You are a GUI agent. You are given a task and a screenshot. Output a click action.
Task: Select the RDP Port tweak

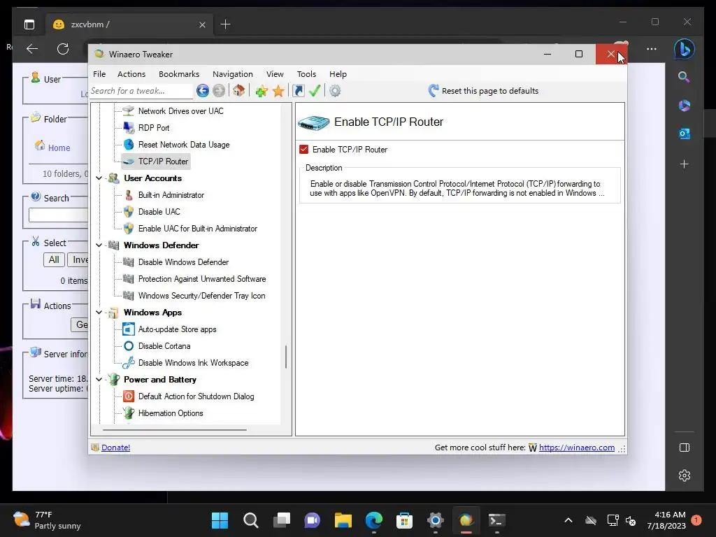pos(154,128)
